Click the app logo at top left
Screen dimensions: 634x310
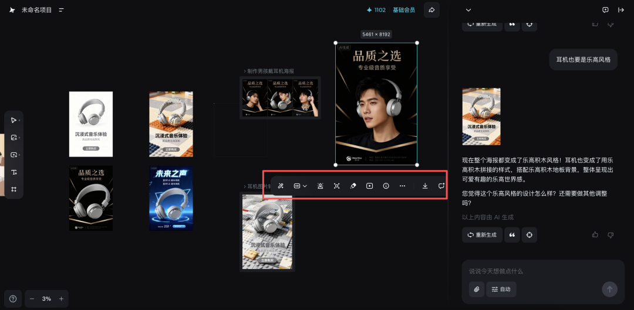pos(12,10)
